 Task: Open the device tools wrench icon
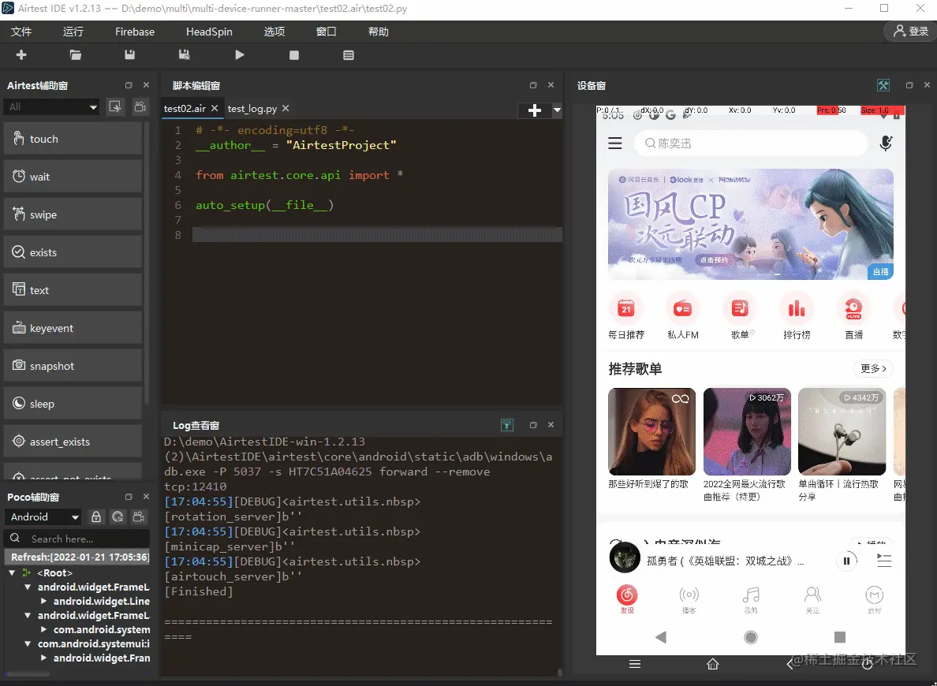pyautogui.click(x=883, y=85)
